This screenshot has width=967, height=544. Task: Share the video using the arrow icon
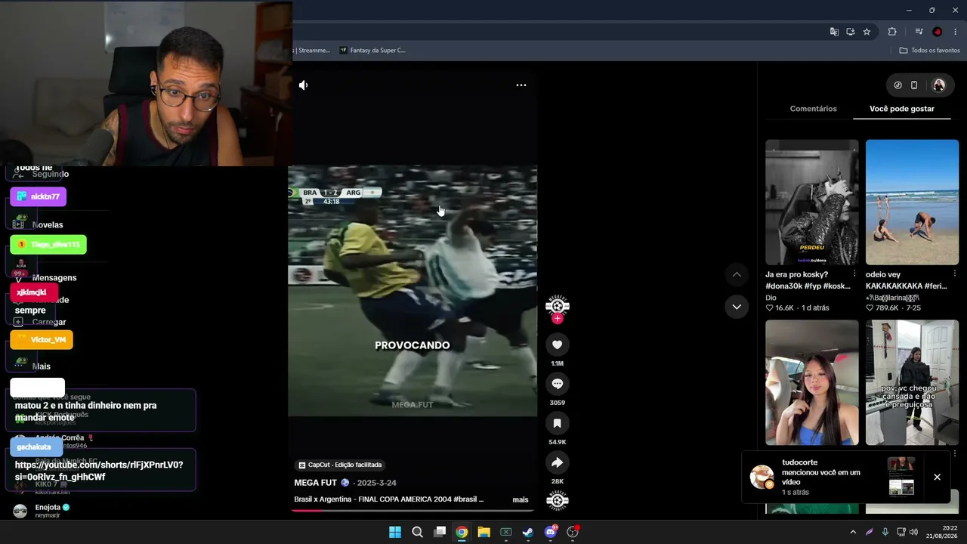pos(558,462)
